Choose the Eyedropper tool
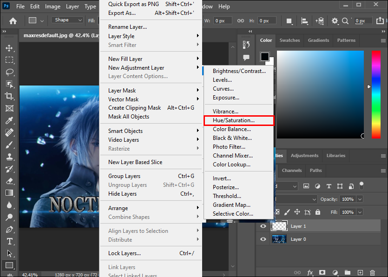 pyautogui.click(x=9, y=121)
